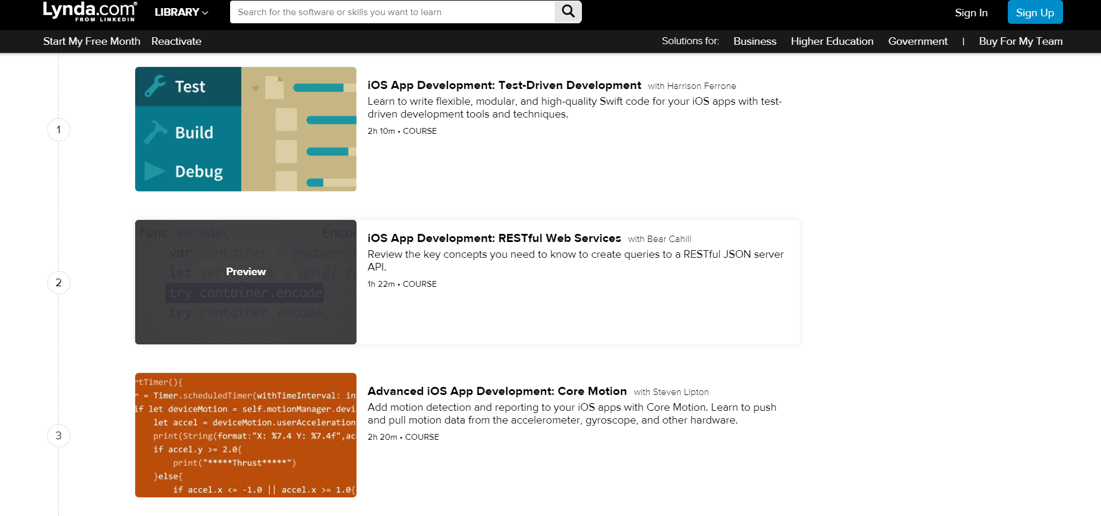Click the Lynda.com logo
This screenshot has width=1101, height=516.
pyautogui.click(x=90, y=12)
